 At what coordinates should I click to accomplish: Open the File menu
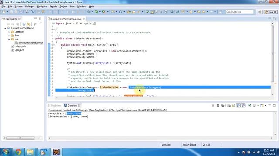(3, 6)
